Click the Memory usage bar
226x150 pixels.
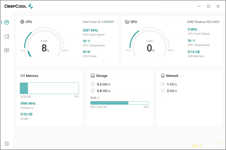(x=49, y=88)
